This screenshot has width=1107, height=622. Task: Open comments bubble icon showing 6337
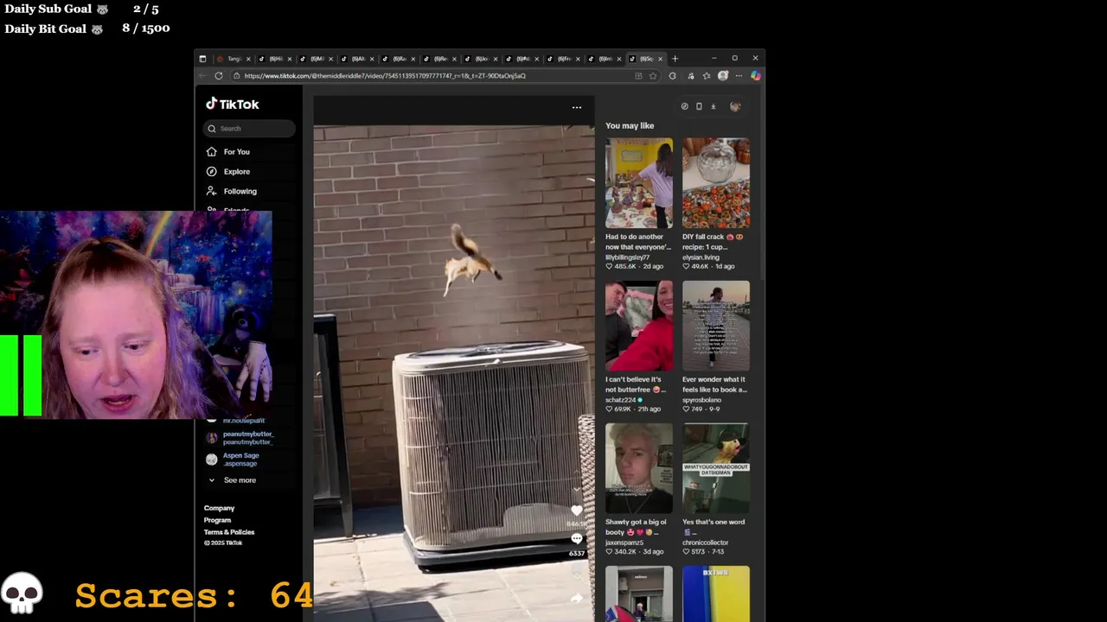[577, 539]
